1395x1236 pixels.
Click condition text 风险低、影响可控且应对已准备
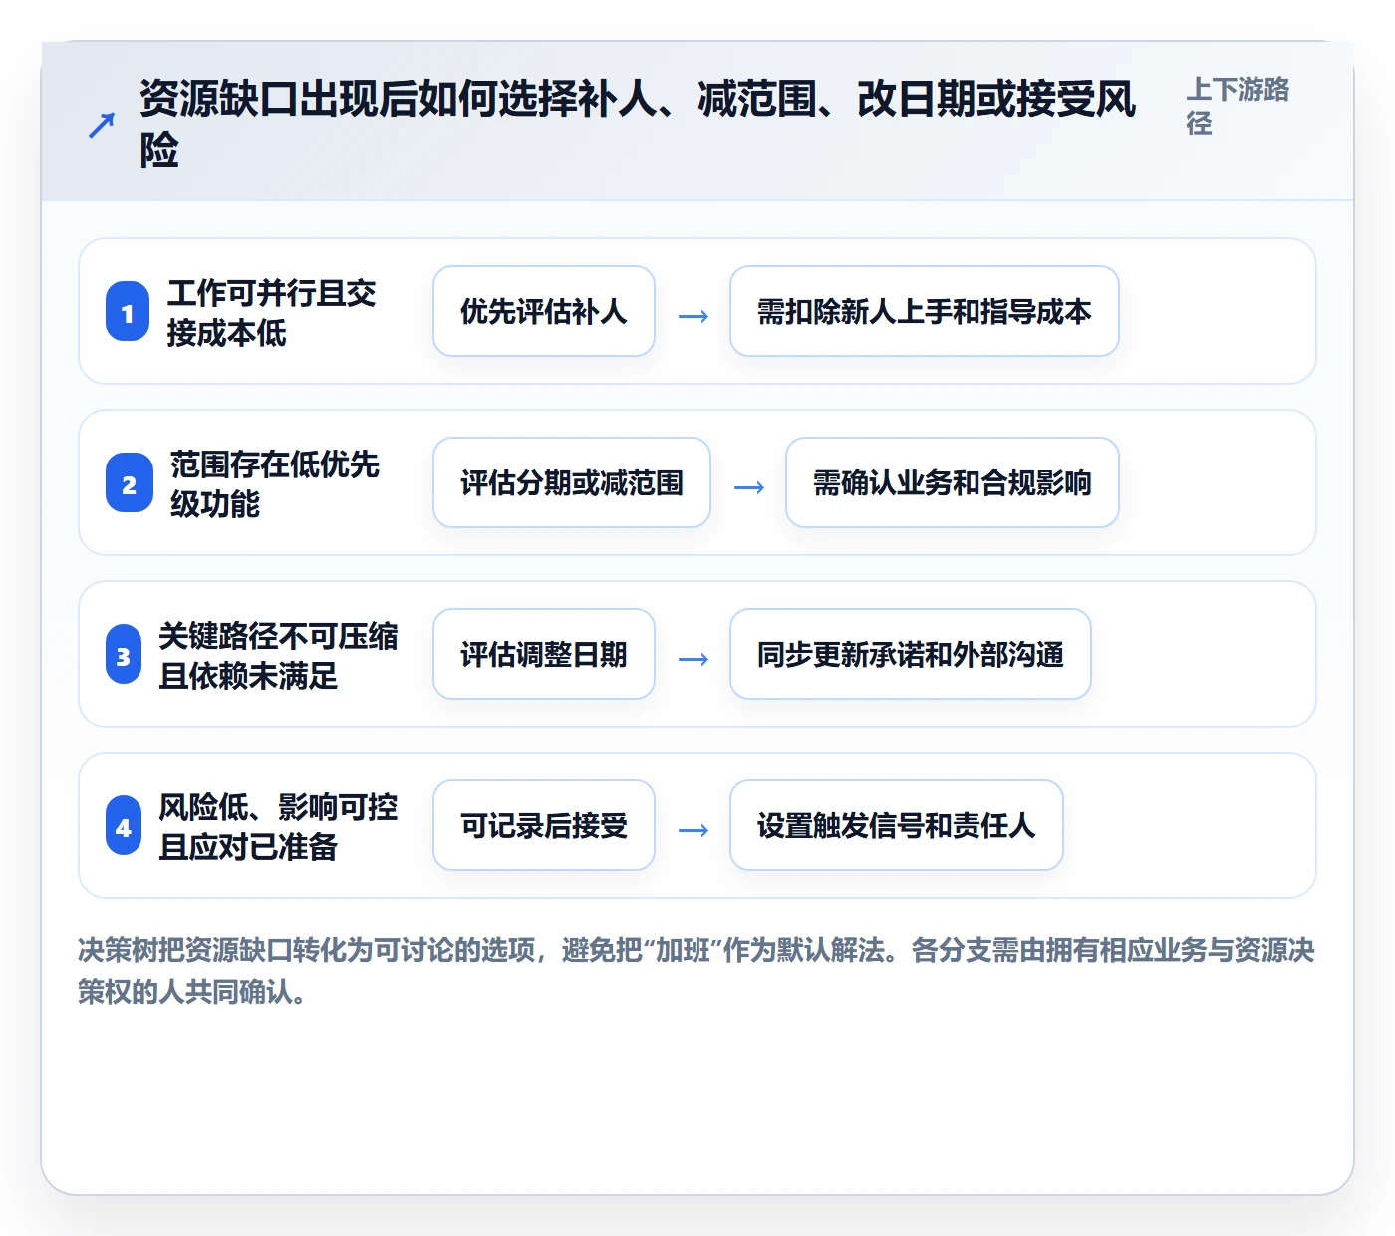[x=278, y=826]
